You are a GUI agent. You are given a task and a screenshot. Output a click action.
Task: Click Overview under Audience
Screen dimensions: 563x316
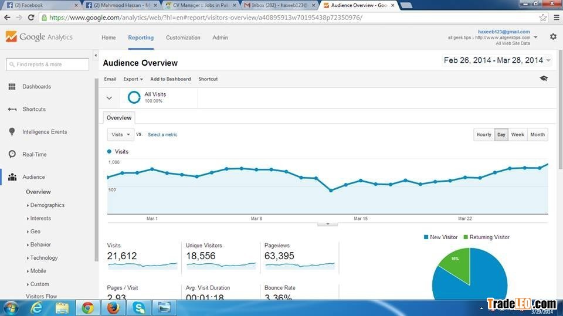point(38,192)
